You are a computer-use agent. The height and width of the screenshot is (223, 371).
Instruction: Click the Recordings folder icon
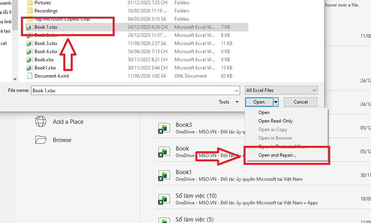click(30, 11)
